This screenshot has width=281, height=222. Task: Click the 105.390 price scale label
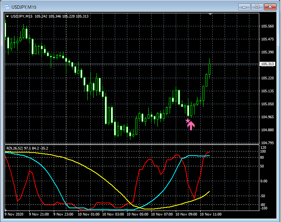pyautogui.click(x=267, y=52)
